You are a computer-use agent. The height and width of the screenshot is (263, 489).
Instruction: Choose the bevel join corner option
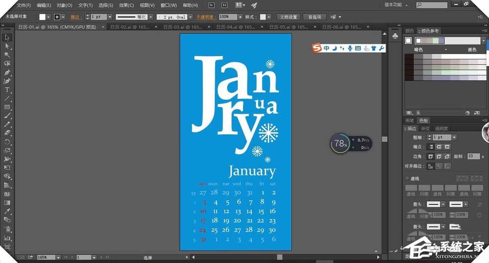[447, 157]
